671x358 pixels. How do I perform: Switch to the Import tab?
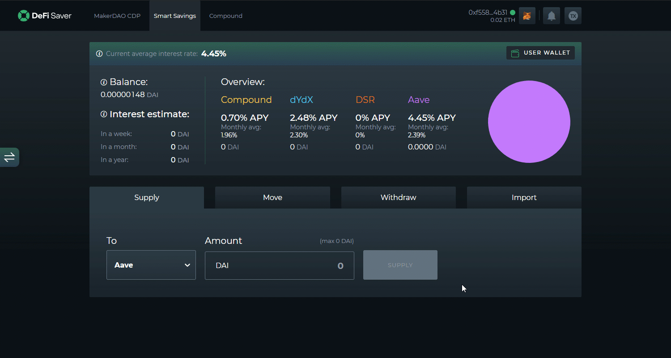pos(524,197)
